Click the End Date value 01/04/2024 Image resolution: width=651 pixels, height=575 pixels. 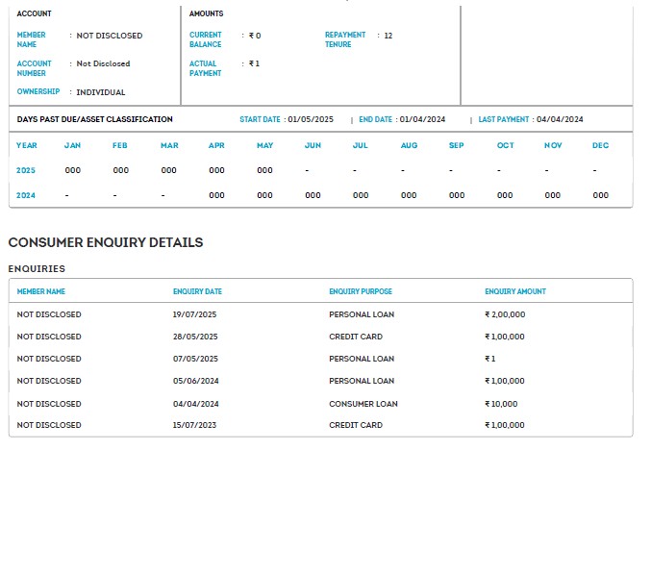pos(422,119)
